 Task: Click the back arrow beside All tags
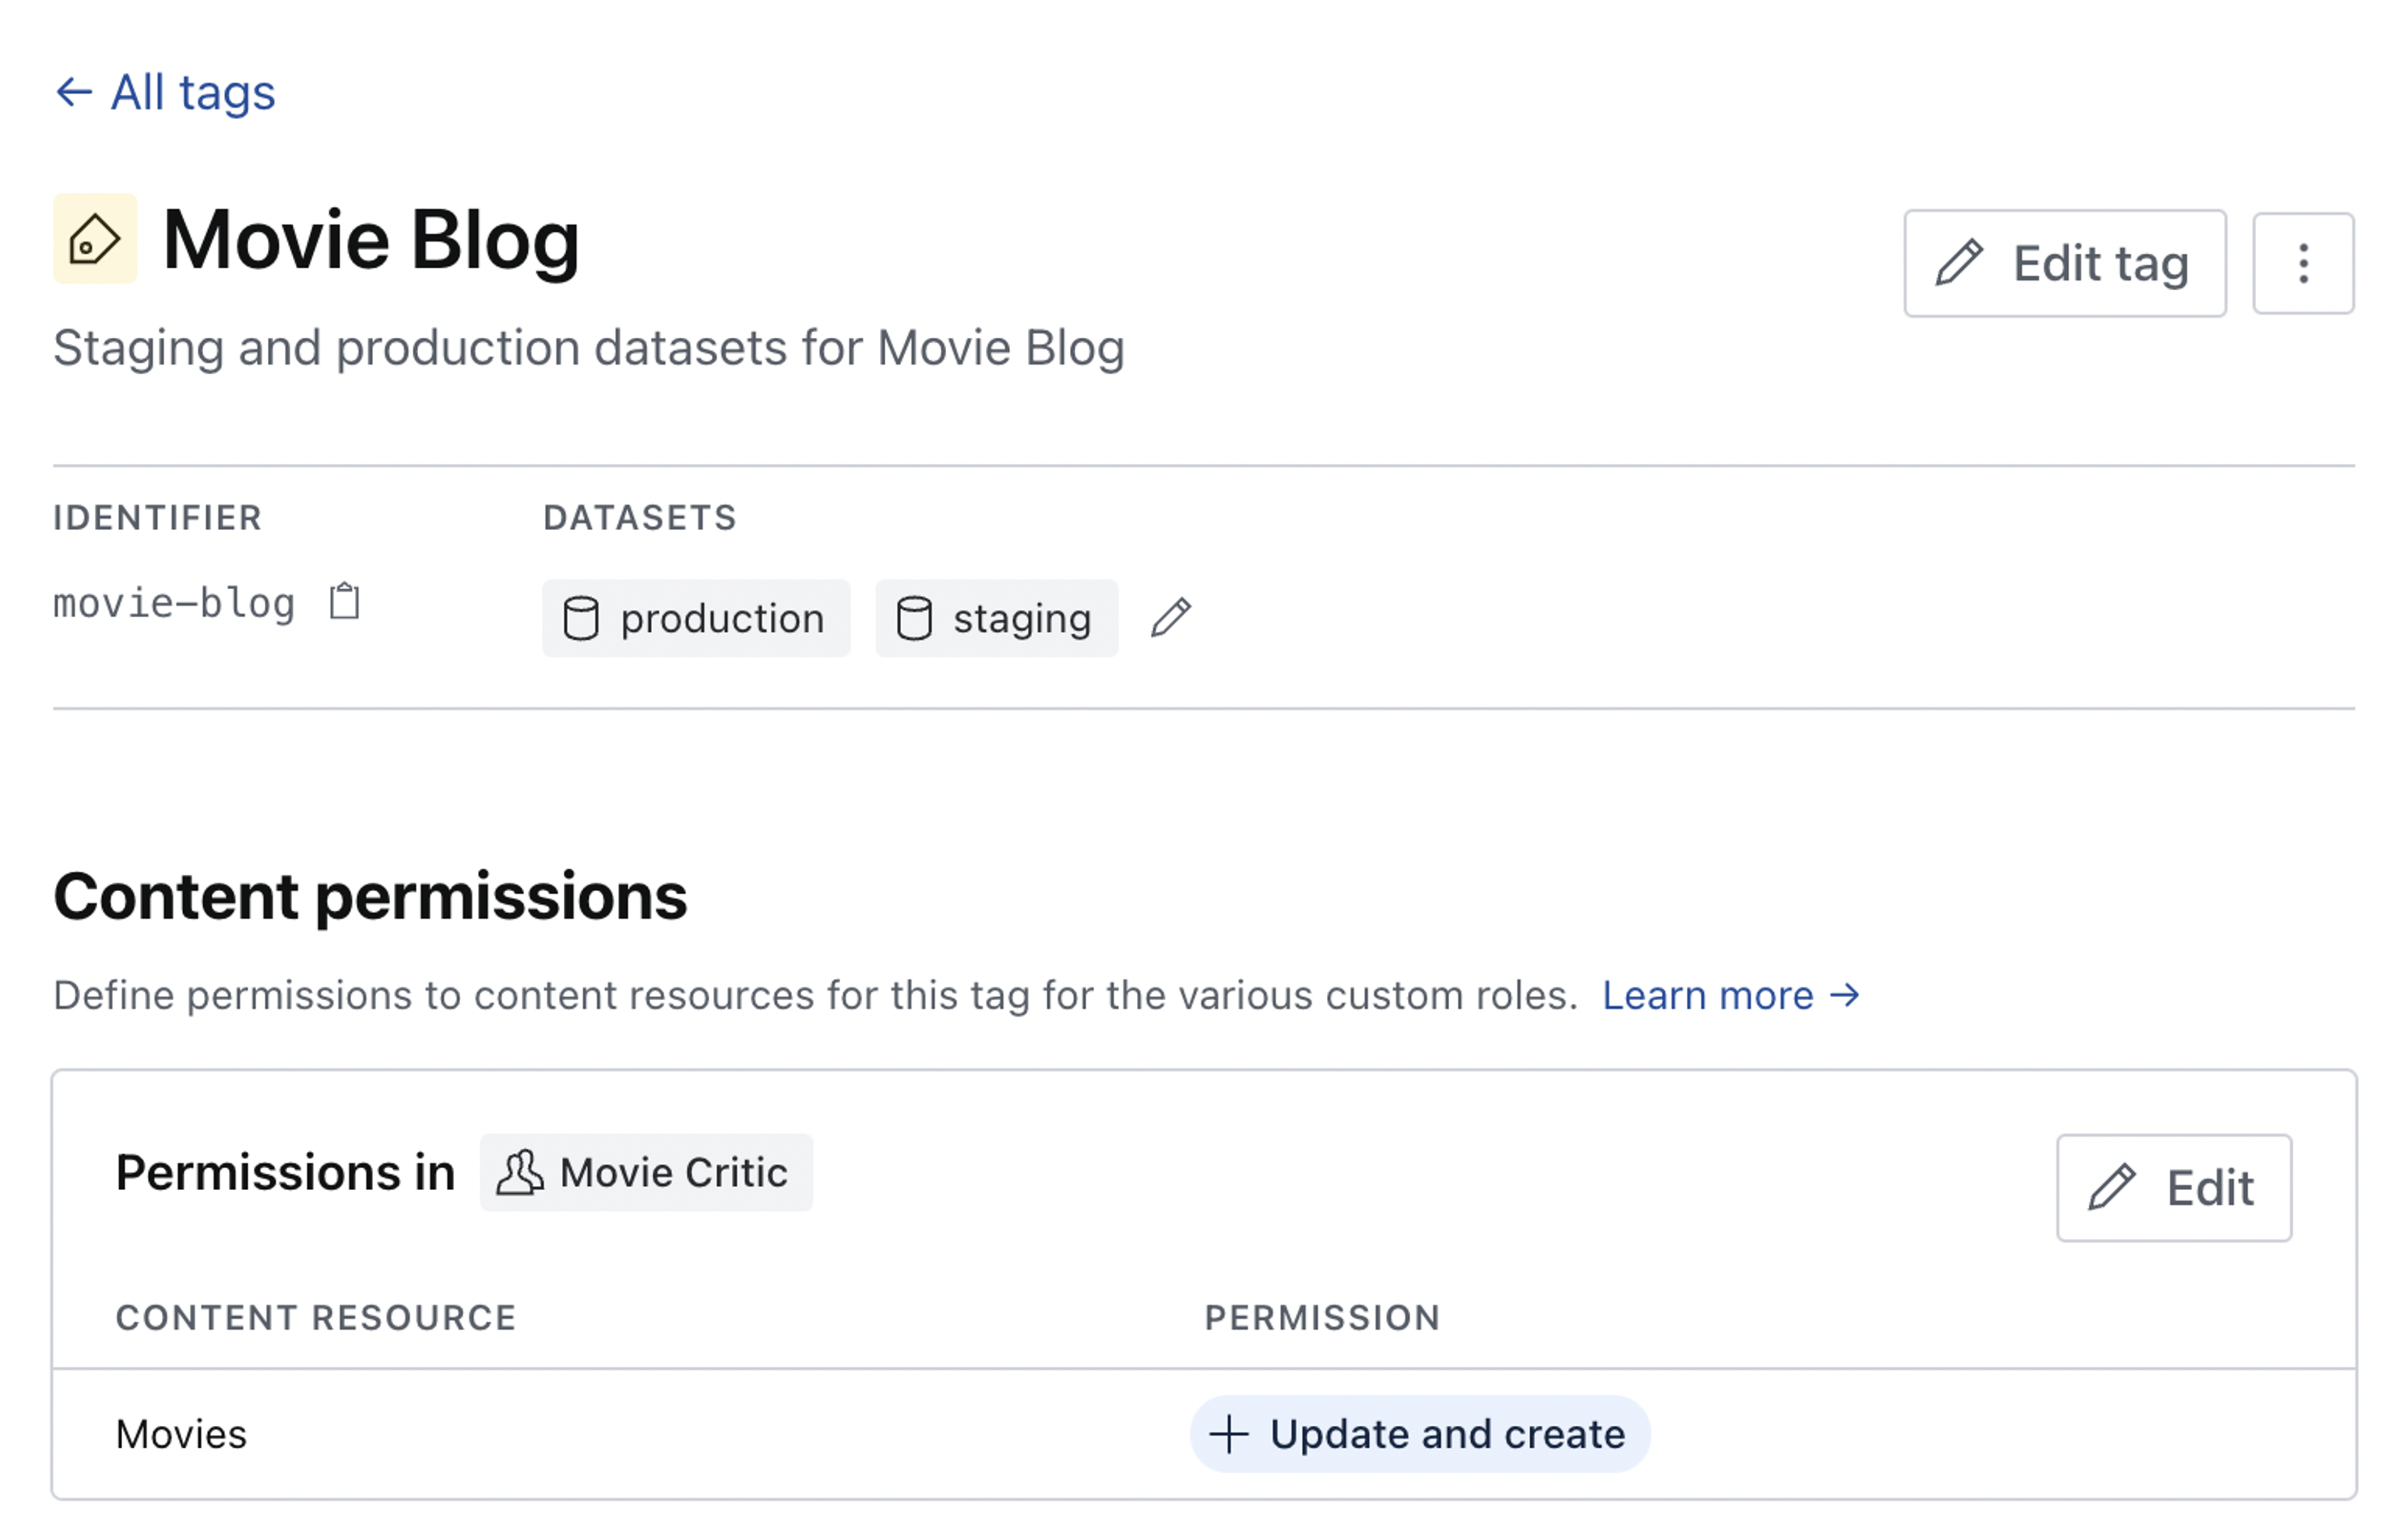74,93
